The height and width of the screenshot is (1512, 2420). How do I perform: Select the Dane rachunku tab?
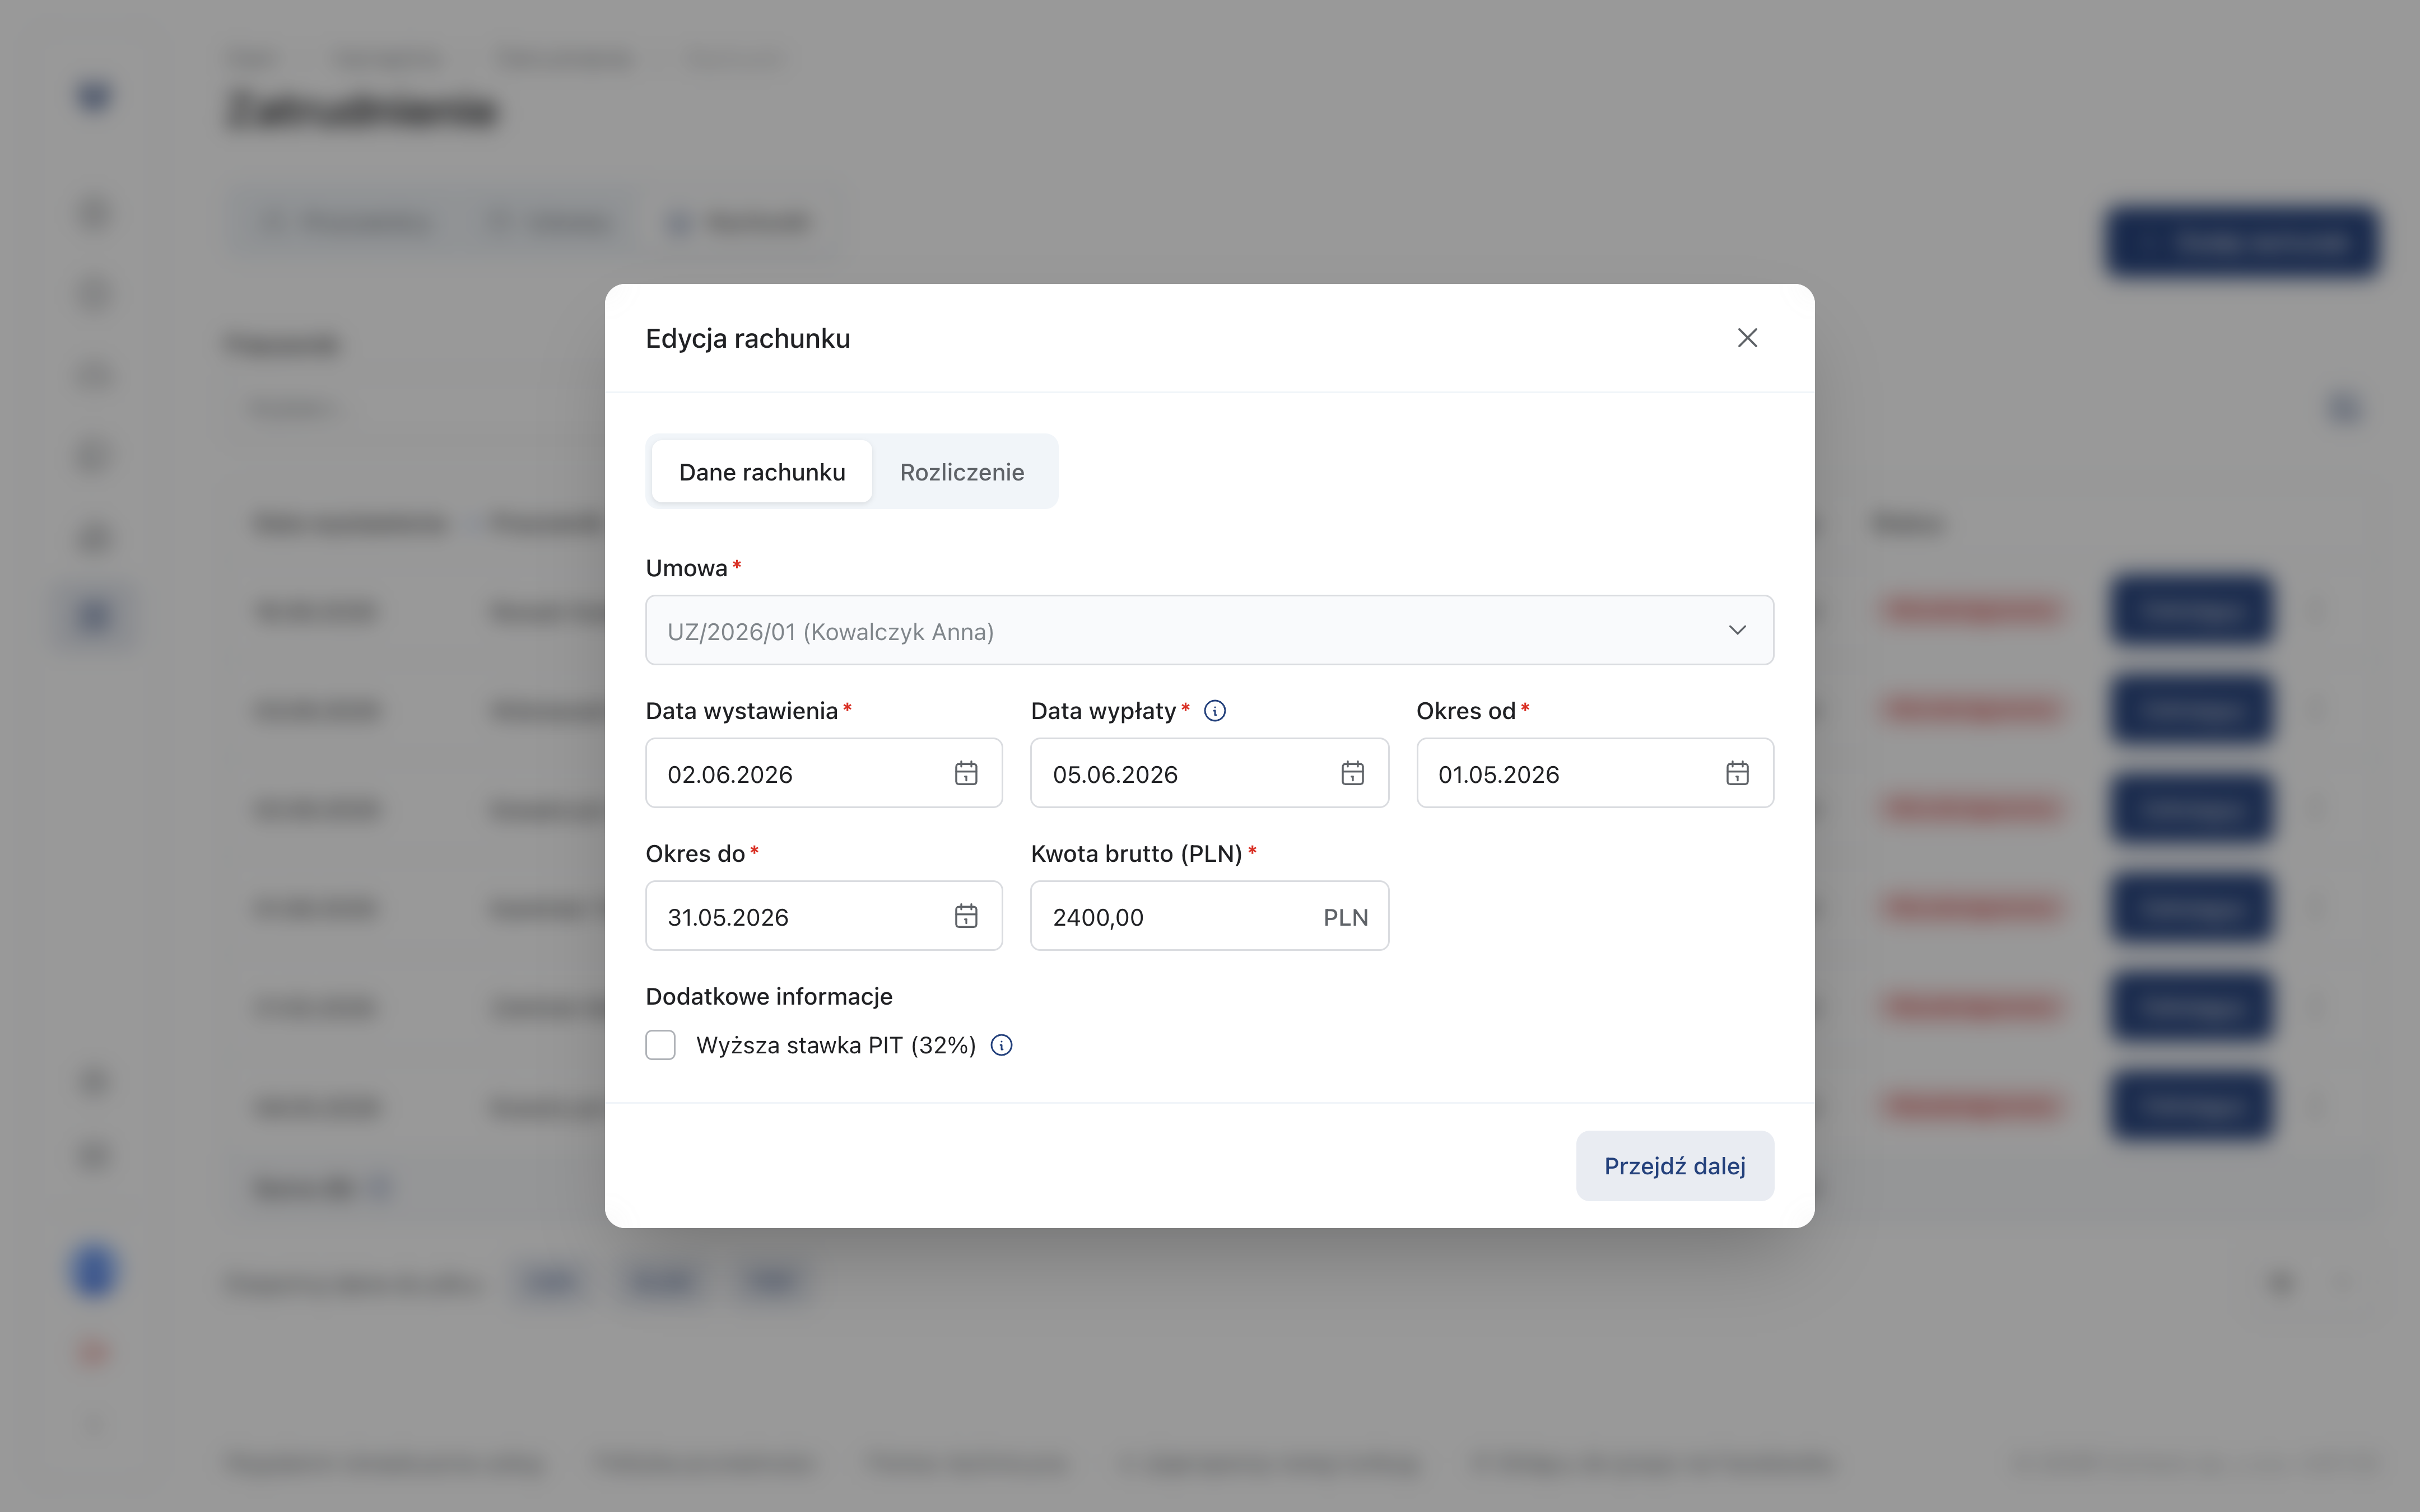[762, 472]
